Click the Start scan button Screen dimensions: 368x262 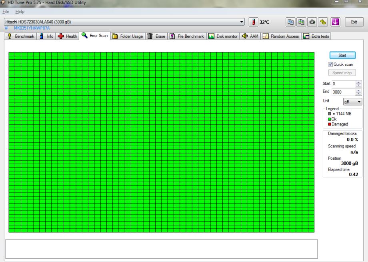point(342,55)
